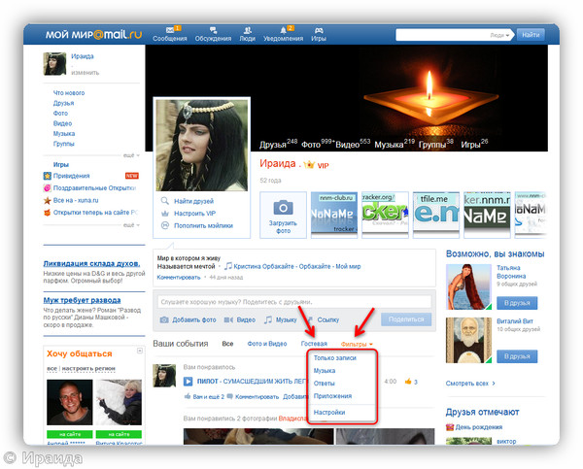Screen dimensions: 583x469
Task: Expand ещё under the Группы menu
Action: 131,155
